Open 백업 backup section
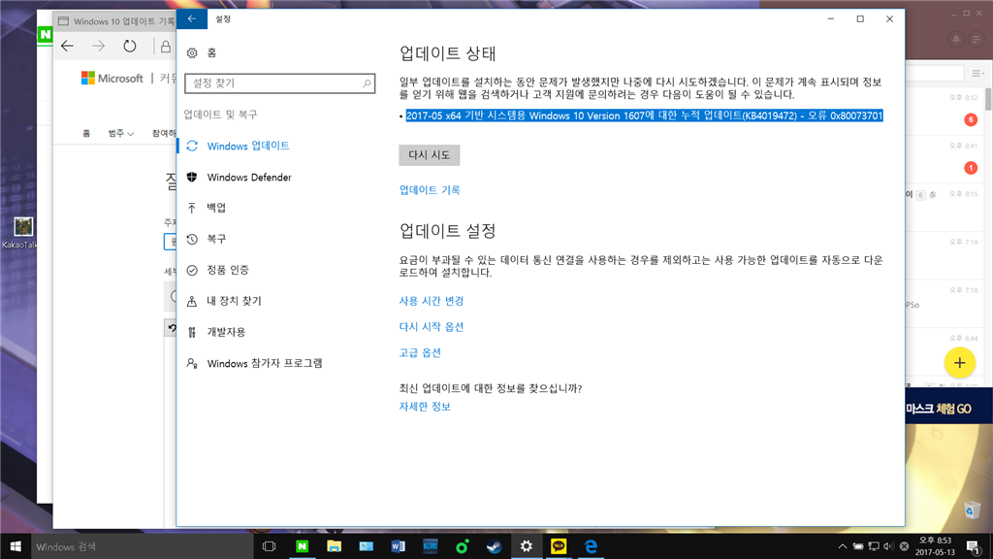 click(216, 208)
